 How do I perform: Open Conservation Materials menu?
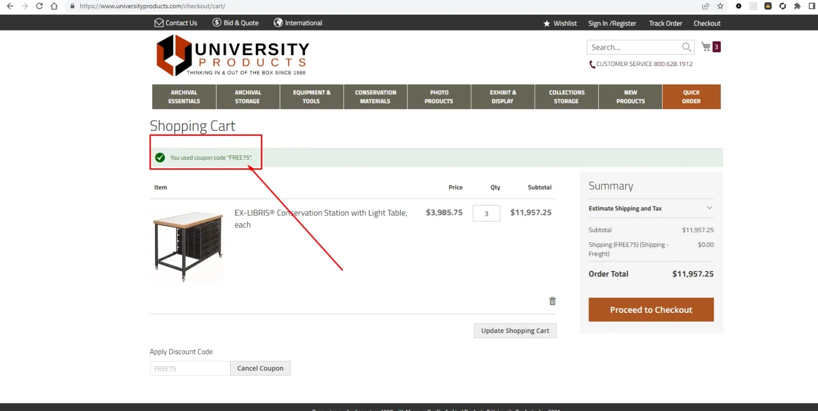(375, 97)
